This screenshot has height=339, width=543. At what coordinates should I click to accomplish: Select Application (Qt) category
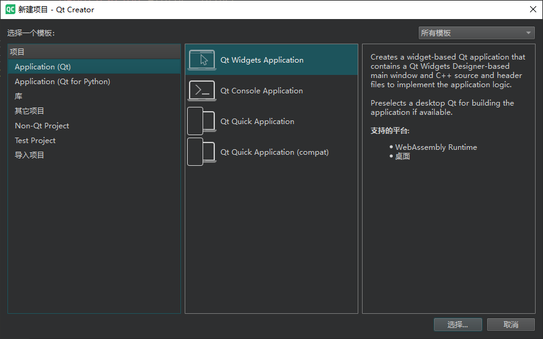coord(94,67)
